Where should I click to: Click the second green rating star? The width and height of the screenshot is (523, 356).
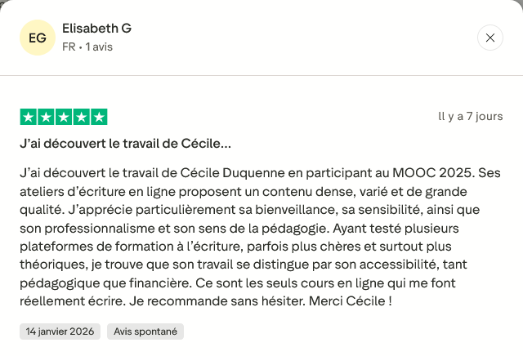46,117
